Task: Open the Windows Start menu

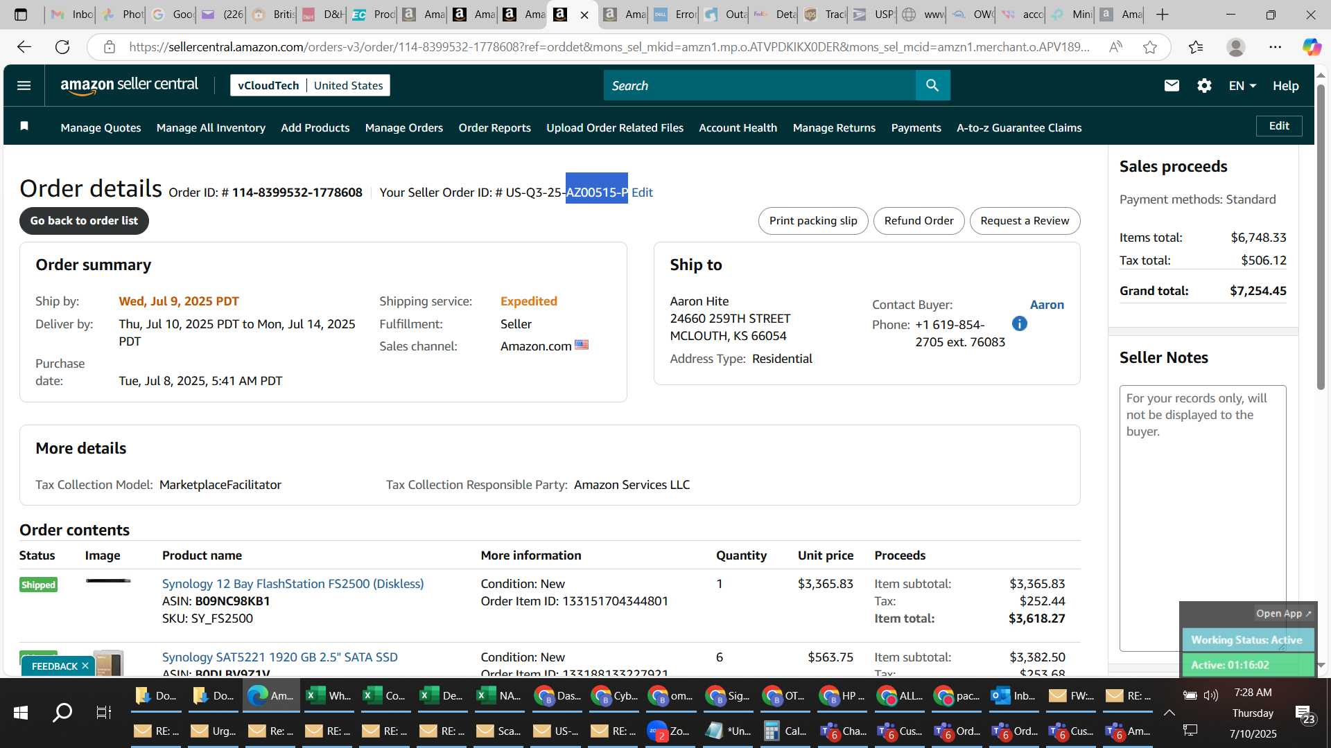Action: pyautogui.click(x=21, y=712)
